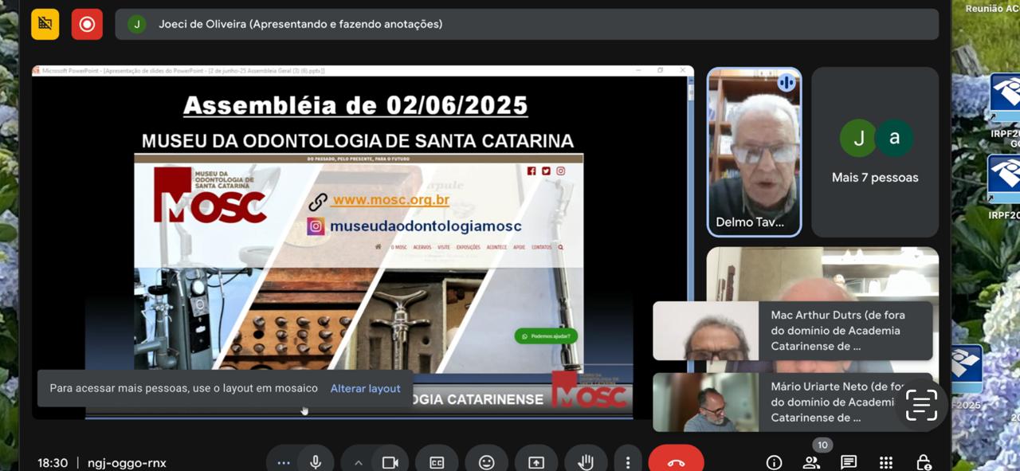Viewport: 1020px width, 471px height.
Task: Click Mário Uriarte Neto join notification
Action: tap(793, 402)
